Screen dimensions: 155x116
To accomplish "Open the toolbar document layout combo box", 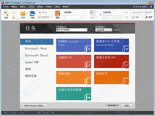I will (x=112, y=17).
